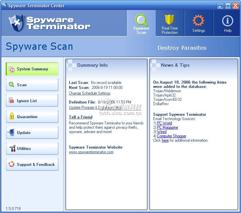Click the Scan sidebar button
This screenshot has height=213, width=241.
coord(32,85)
